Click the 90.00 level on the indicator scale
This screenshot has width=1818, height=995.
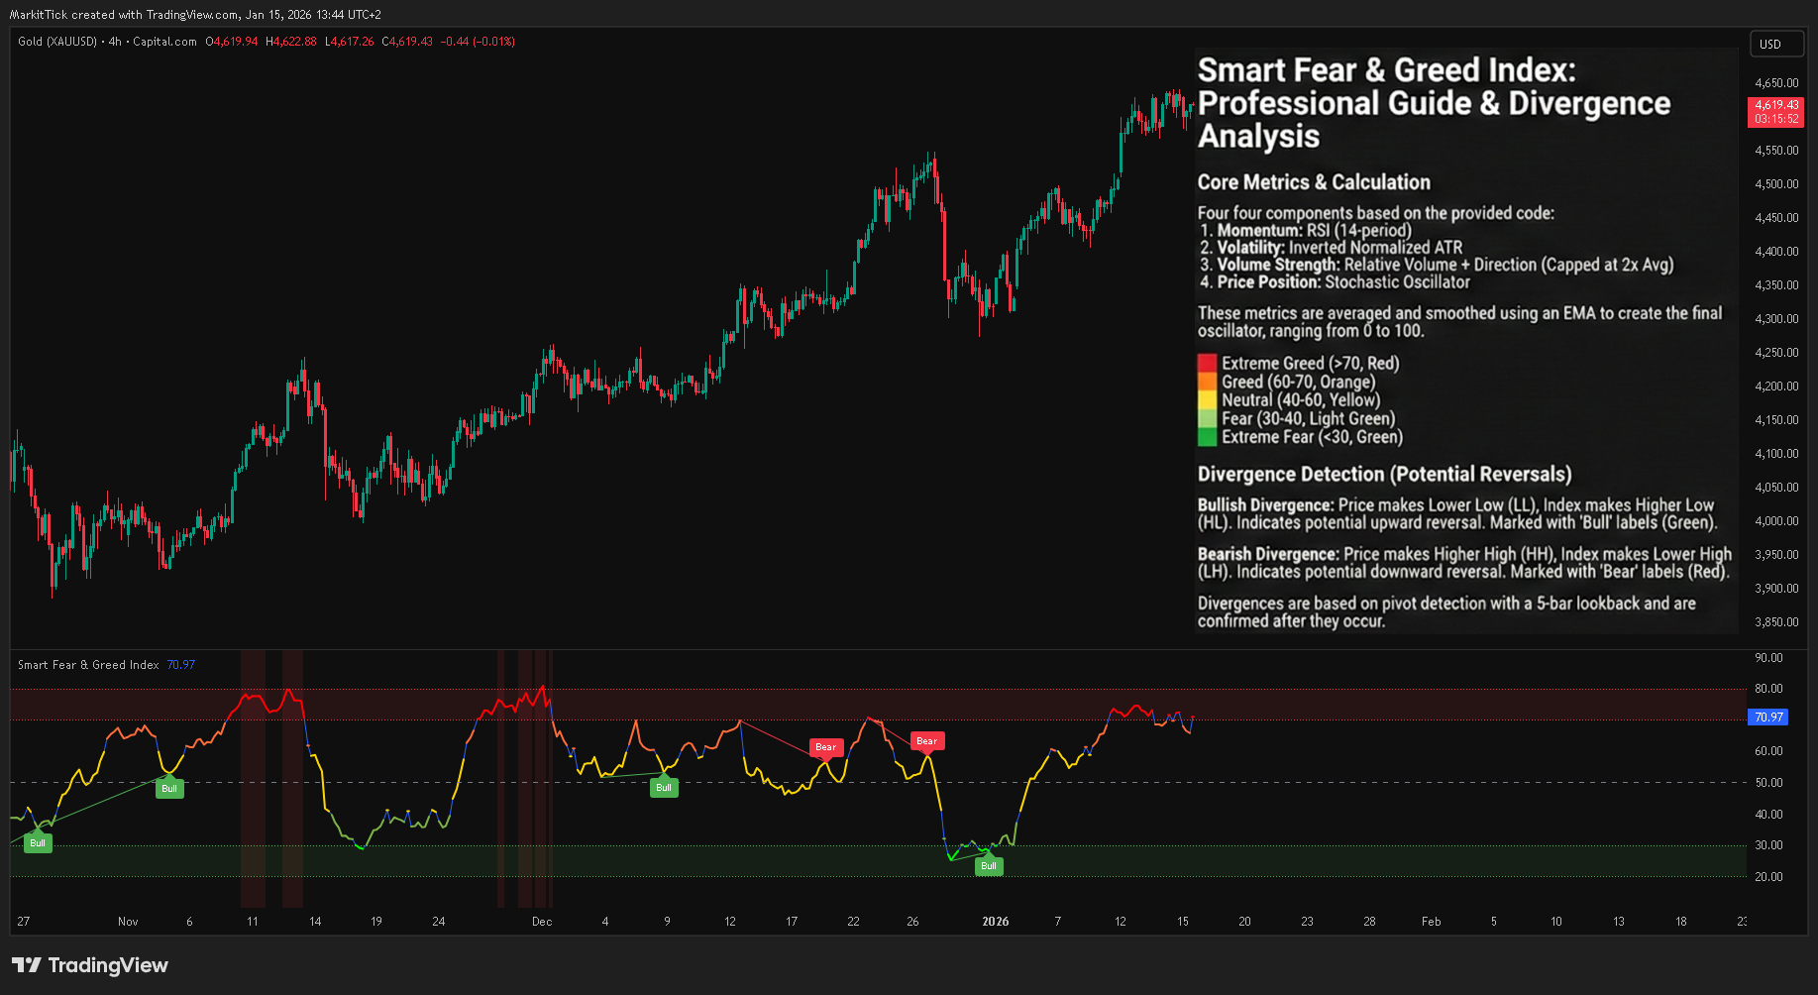(x=1768, y=658)
